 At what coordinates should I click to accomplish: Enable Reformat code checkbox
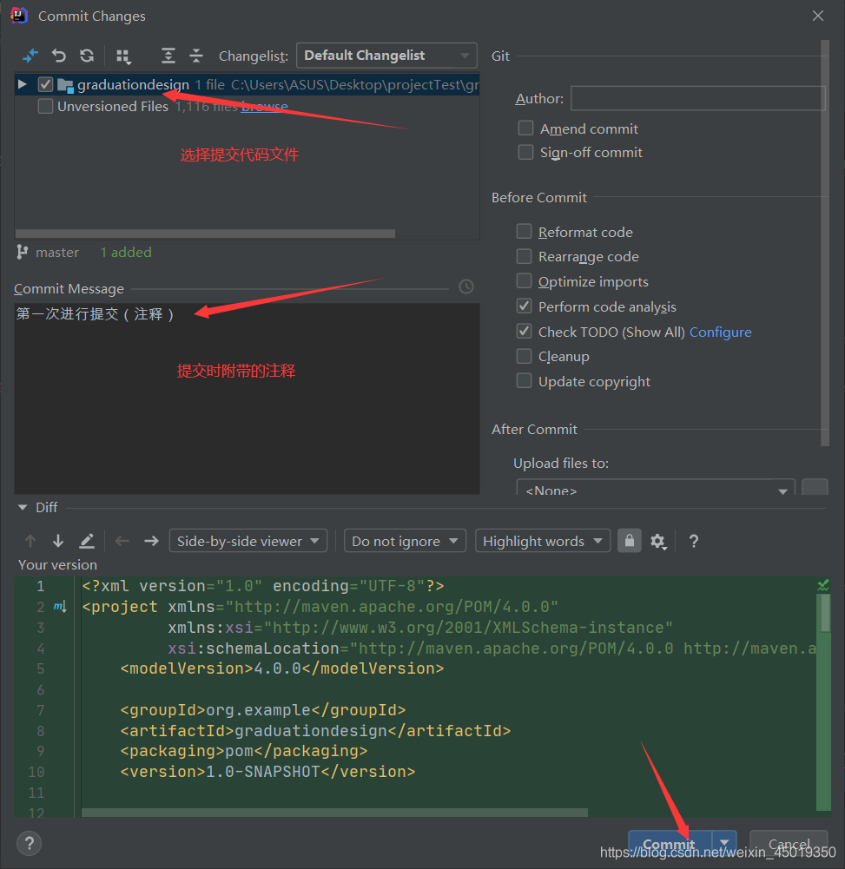point(524,231)
